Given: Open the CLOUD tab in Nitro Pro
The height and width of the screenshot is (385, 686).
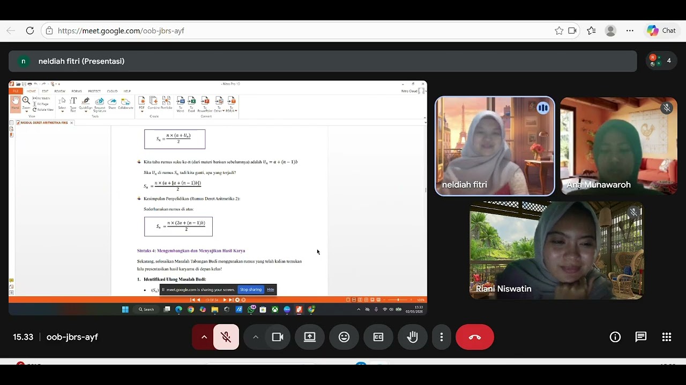Looking at the screenshot, I should pos(112,91).
